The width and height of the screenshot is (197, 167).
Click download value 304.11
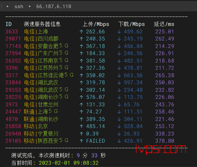pos(133,119)
